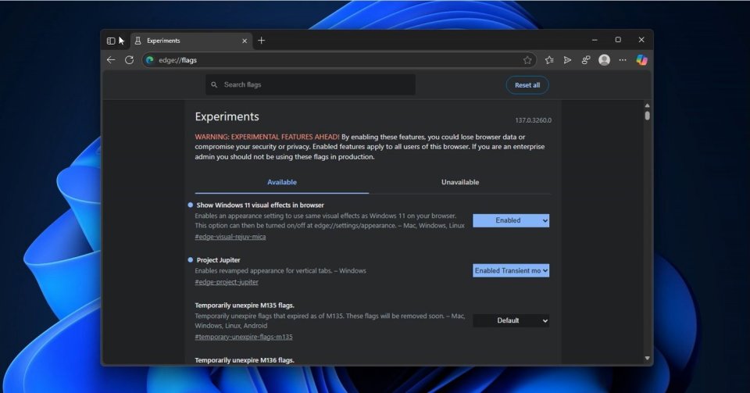Open the Favorites list icon
Viewport: 750px width, 393px height.
(549, 60)
